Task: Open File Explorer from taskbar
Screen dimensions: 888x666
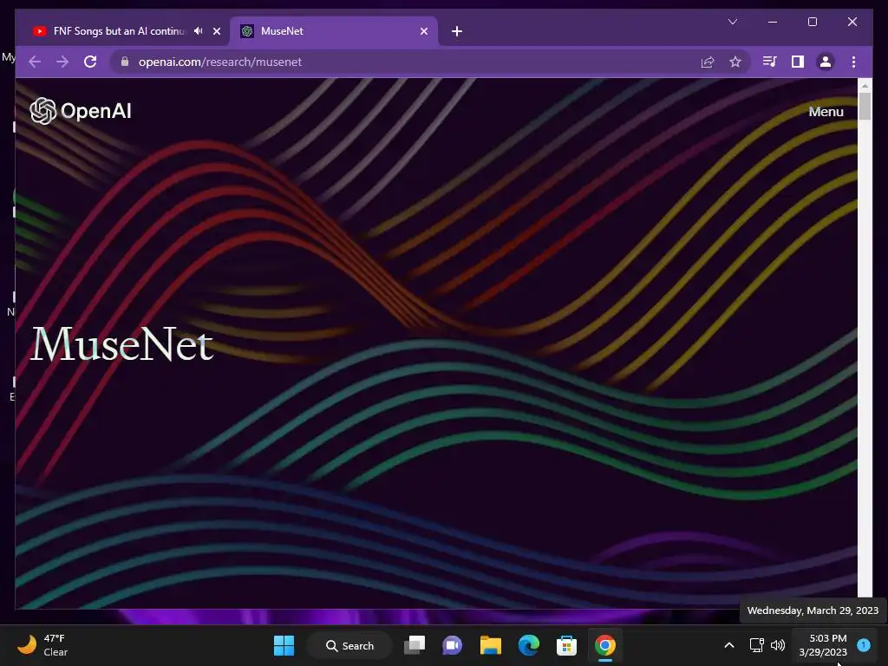Action: point(491,645)
